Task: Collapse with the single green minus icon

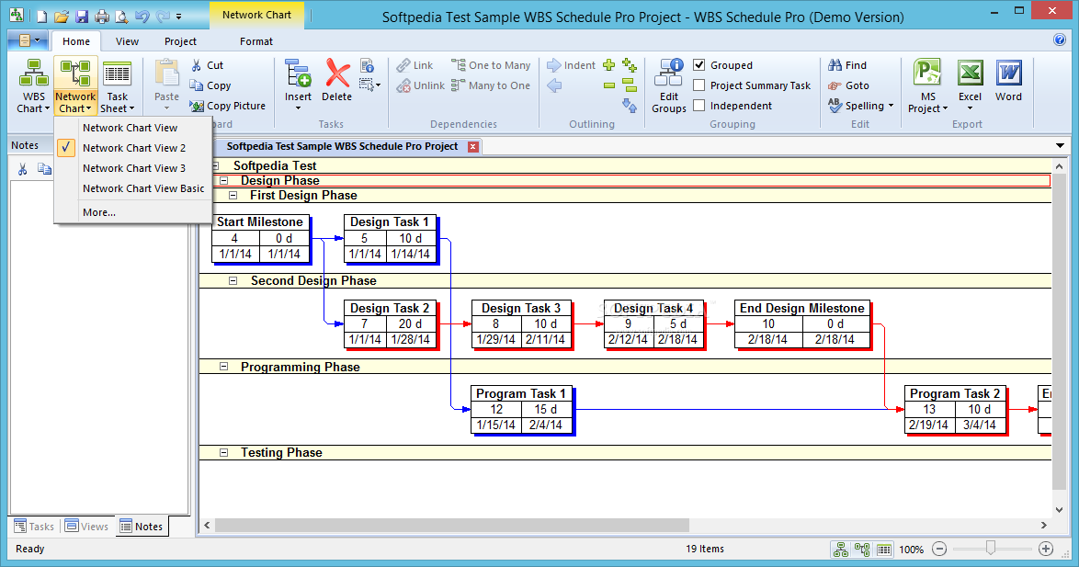Action: 609,85
